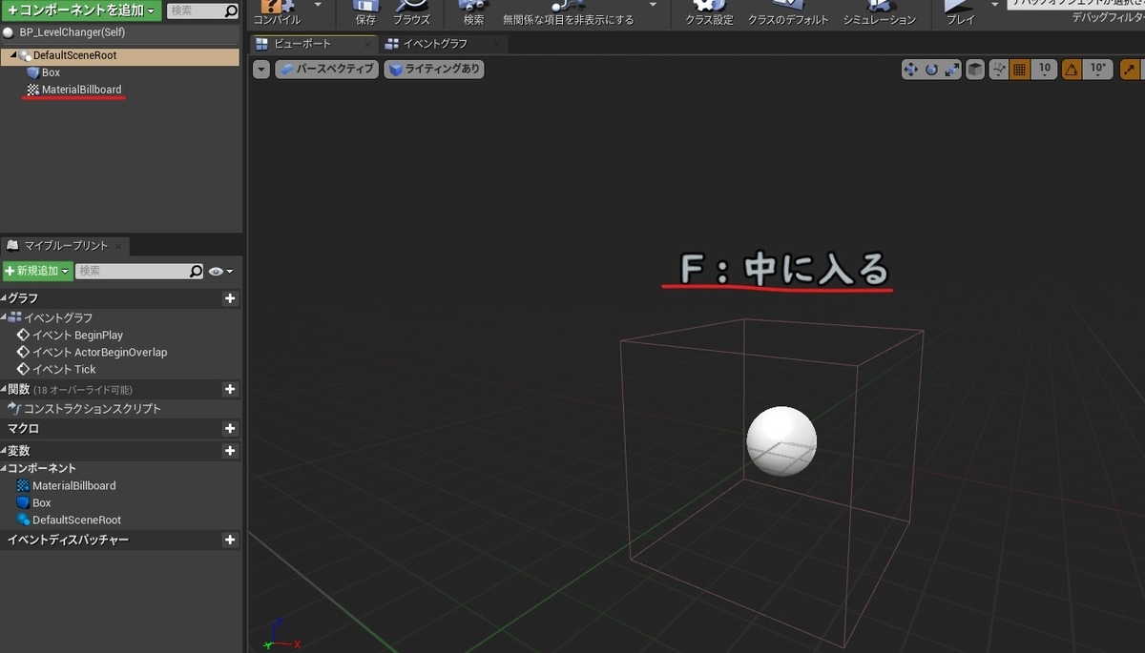Add event dispatcher with plus button
Screen dimensions: 1145x653
pos(229,540)
